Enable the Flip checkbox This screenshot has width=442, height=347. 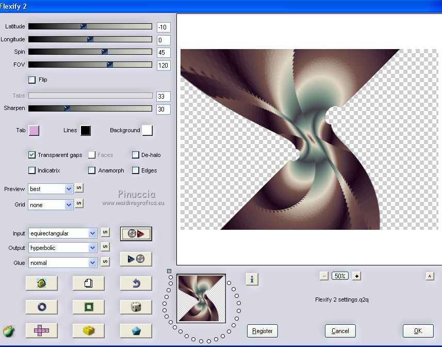[x=32, y=80]
